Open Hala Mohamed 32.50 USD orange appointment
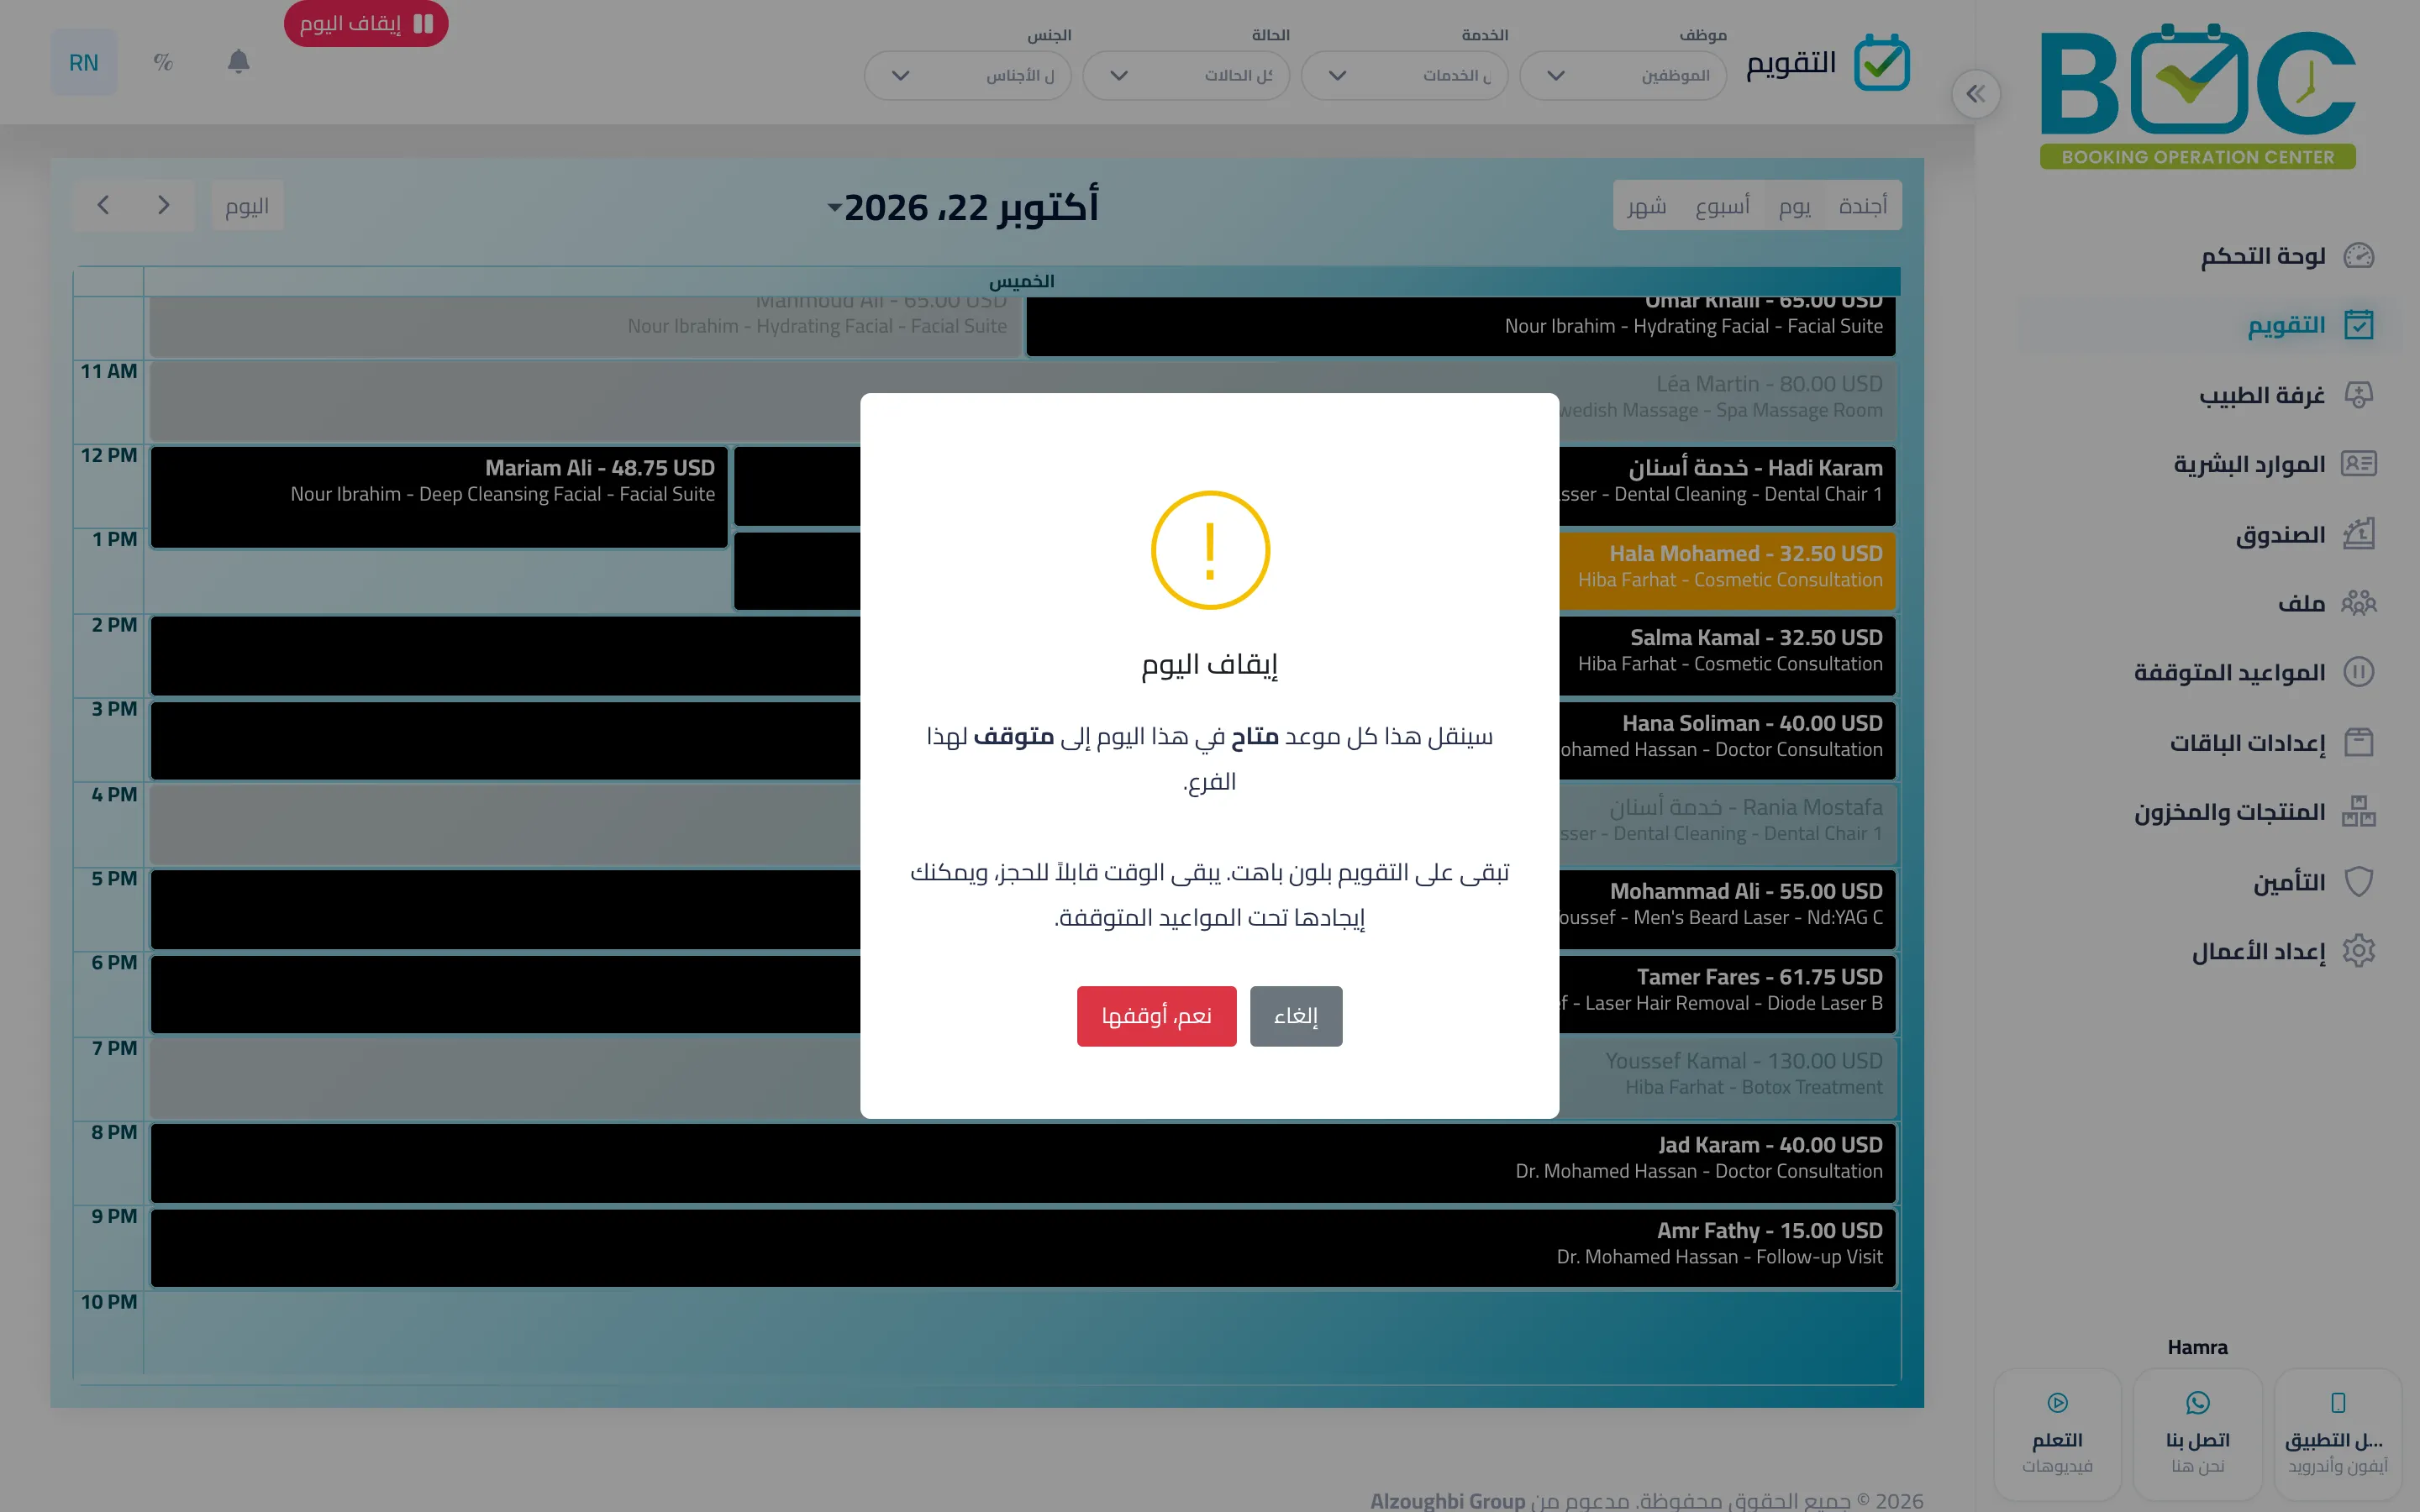Viewport: 2420px width, 1512px height. coord(1727,570)
